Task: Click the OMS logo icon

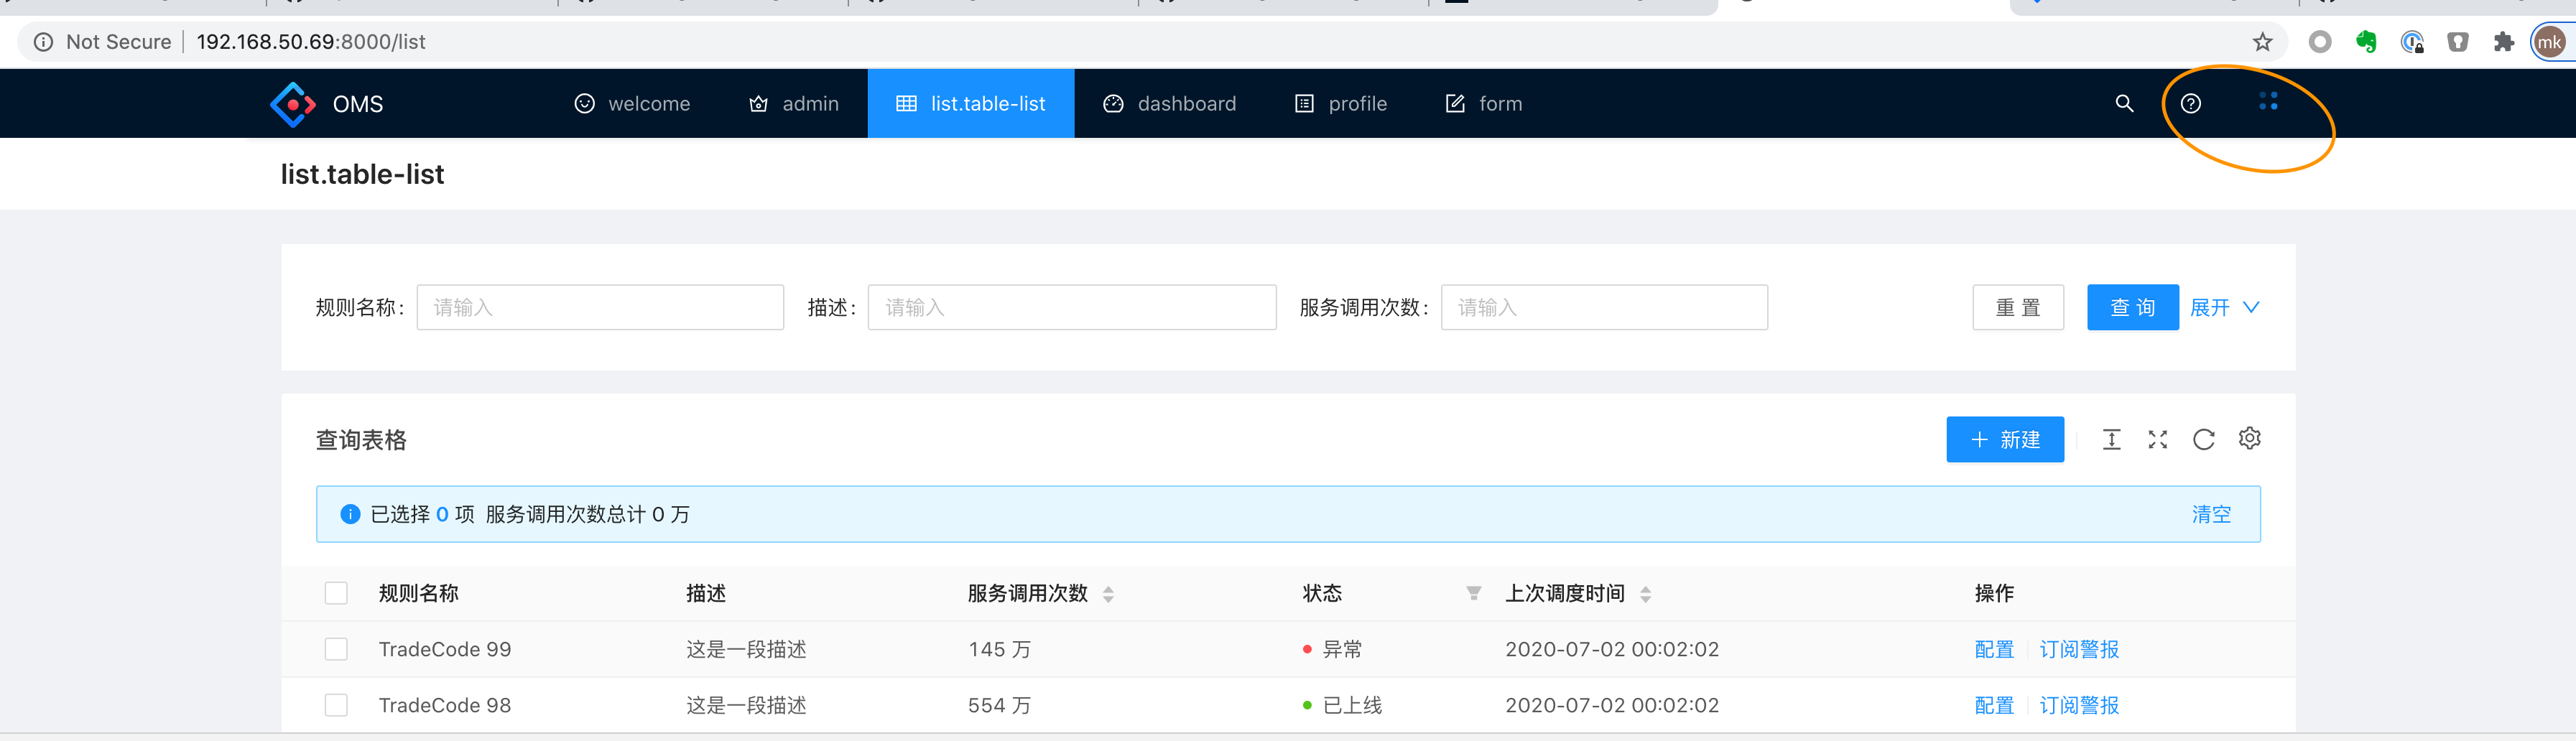Action: pos(293,104)
